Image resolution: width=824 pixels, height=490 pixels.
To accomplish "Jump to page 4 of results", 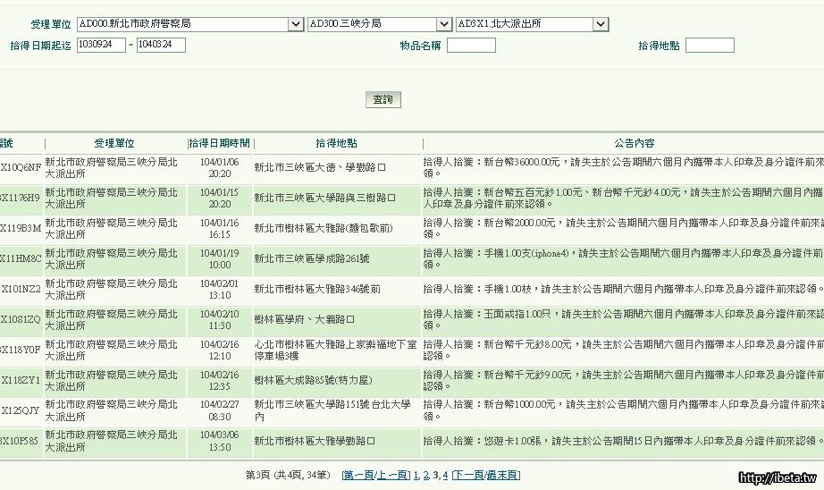I will tap(445, 475).
